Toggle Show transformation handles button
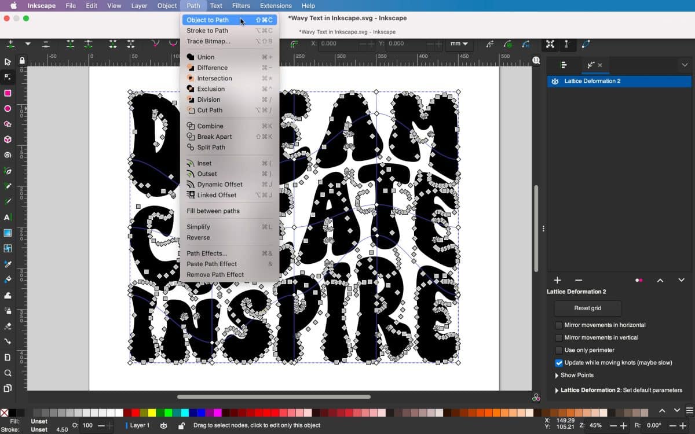The width and height of the screenshot is (695, 434). click(x=550, y=44)
